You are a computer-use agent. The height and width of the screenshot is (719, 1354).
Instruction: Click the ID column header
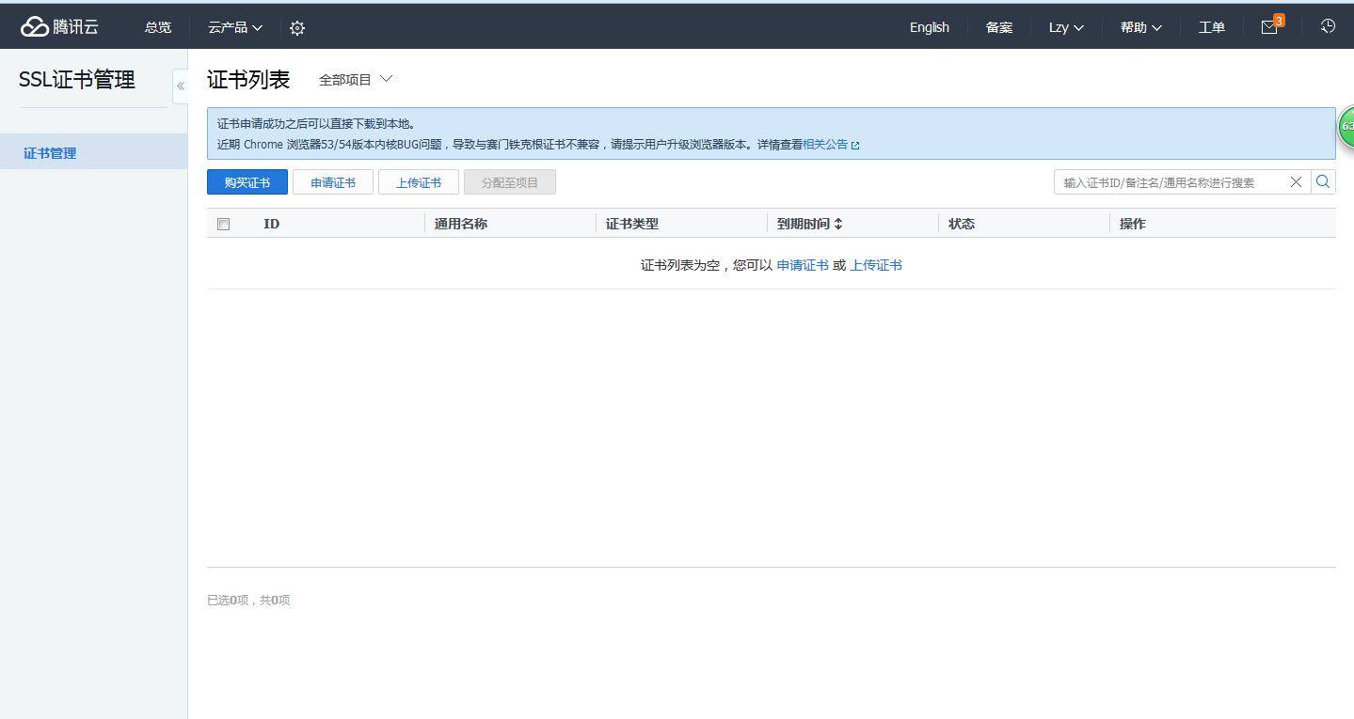tap(271, 224)
